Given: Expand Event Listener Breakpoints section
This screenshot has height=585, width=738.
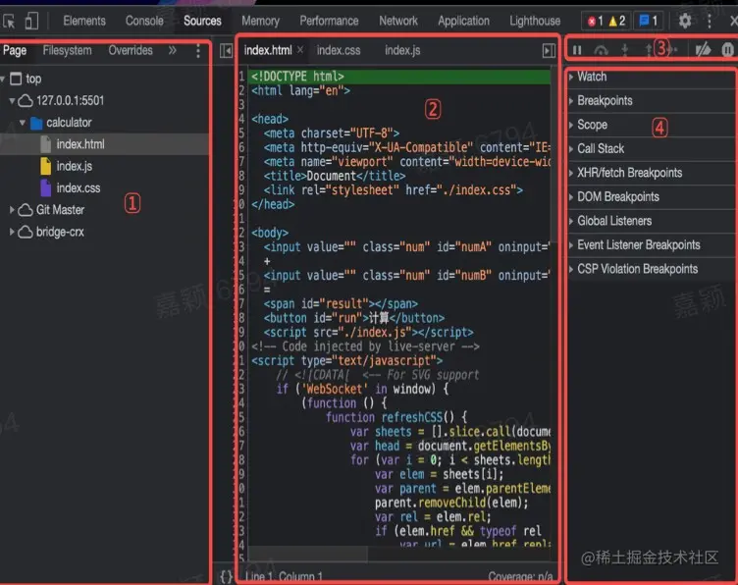Looking at the screenshot, I should pos(652,244).
